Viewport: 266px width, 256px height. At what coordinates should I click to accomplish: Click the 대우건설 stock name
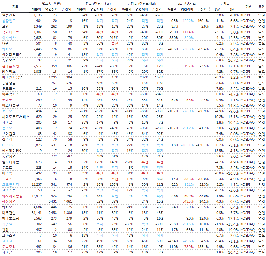[9, 213]
